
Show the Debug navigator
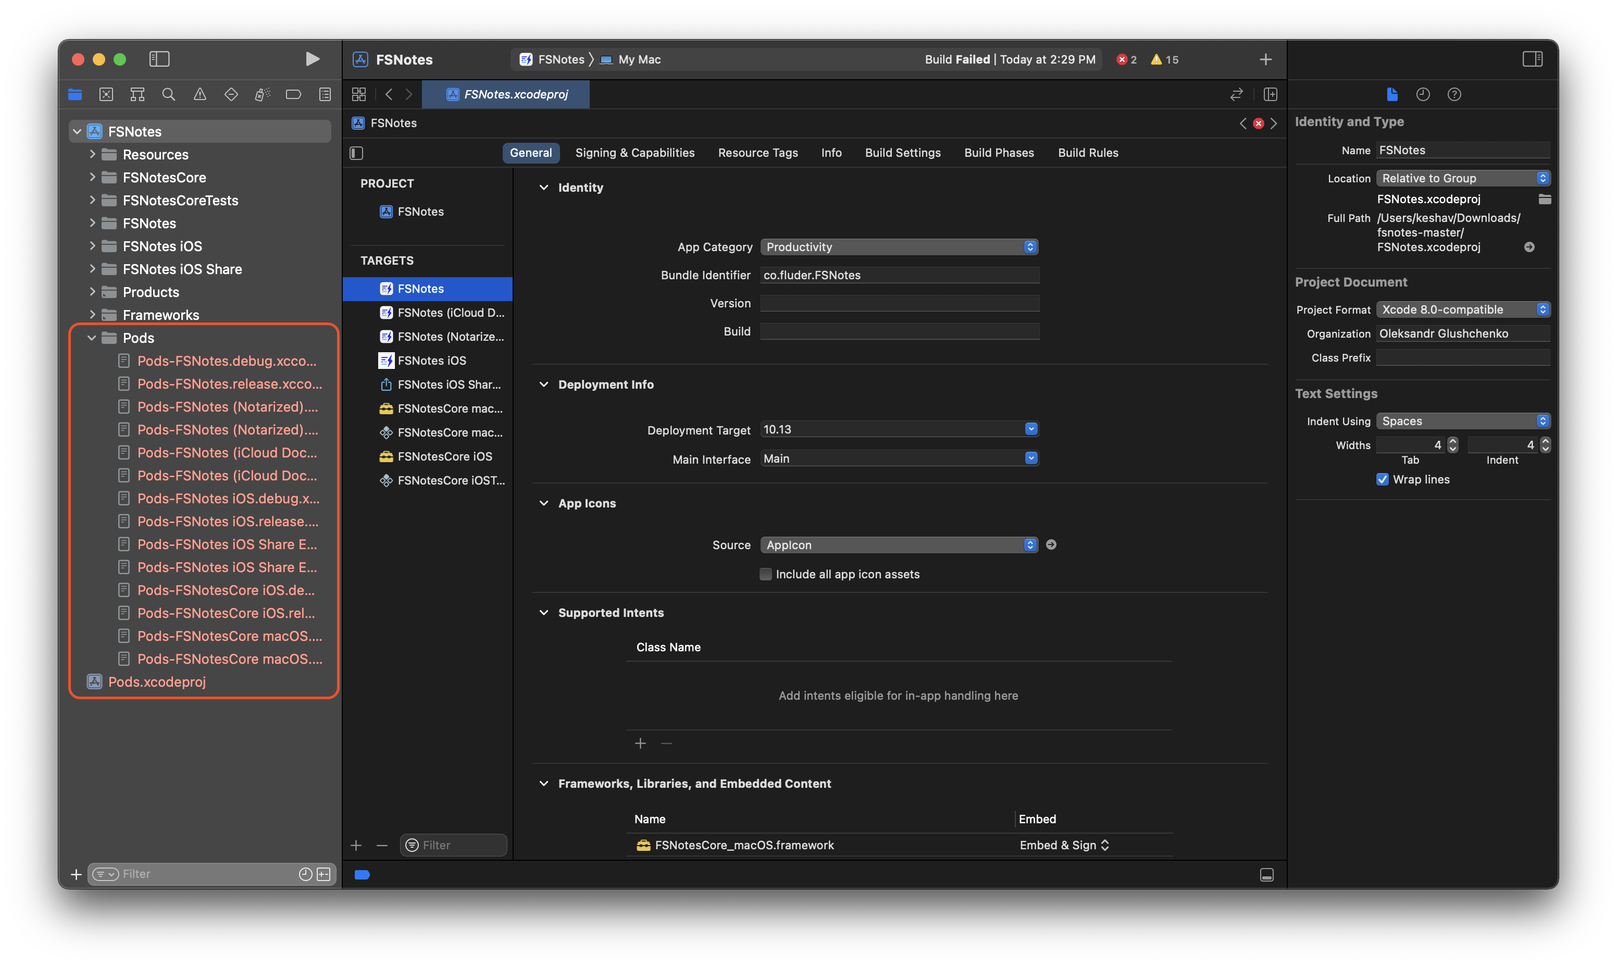coord(262,94)
